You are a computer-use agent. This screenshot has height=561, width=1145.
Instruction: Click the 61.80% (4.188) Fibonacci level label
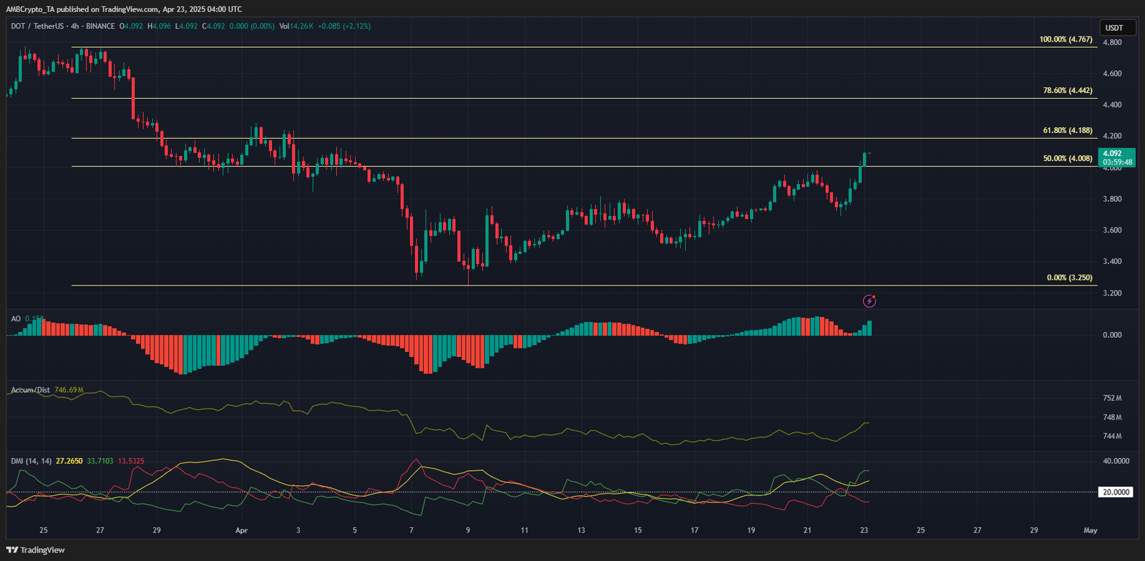point(1067,131)
